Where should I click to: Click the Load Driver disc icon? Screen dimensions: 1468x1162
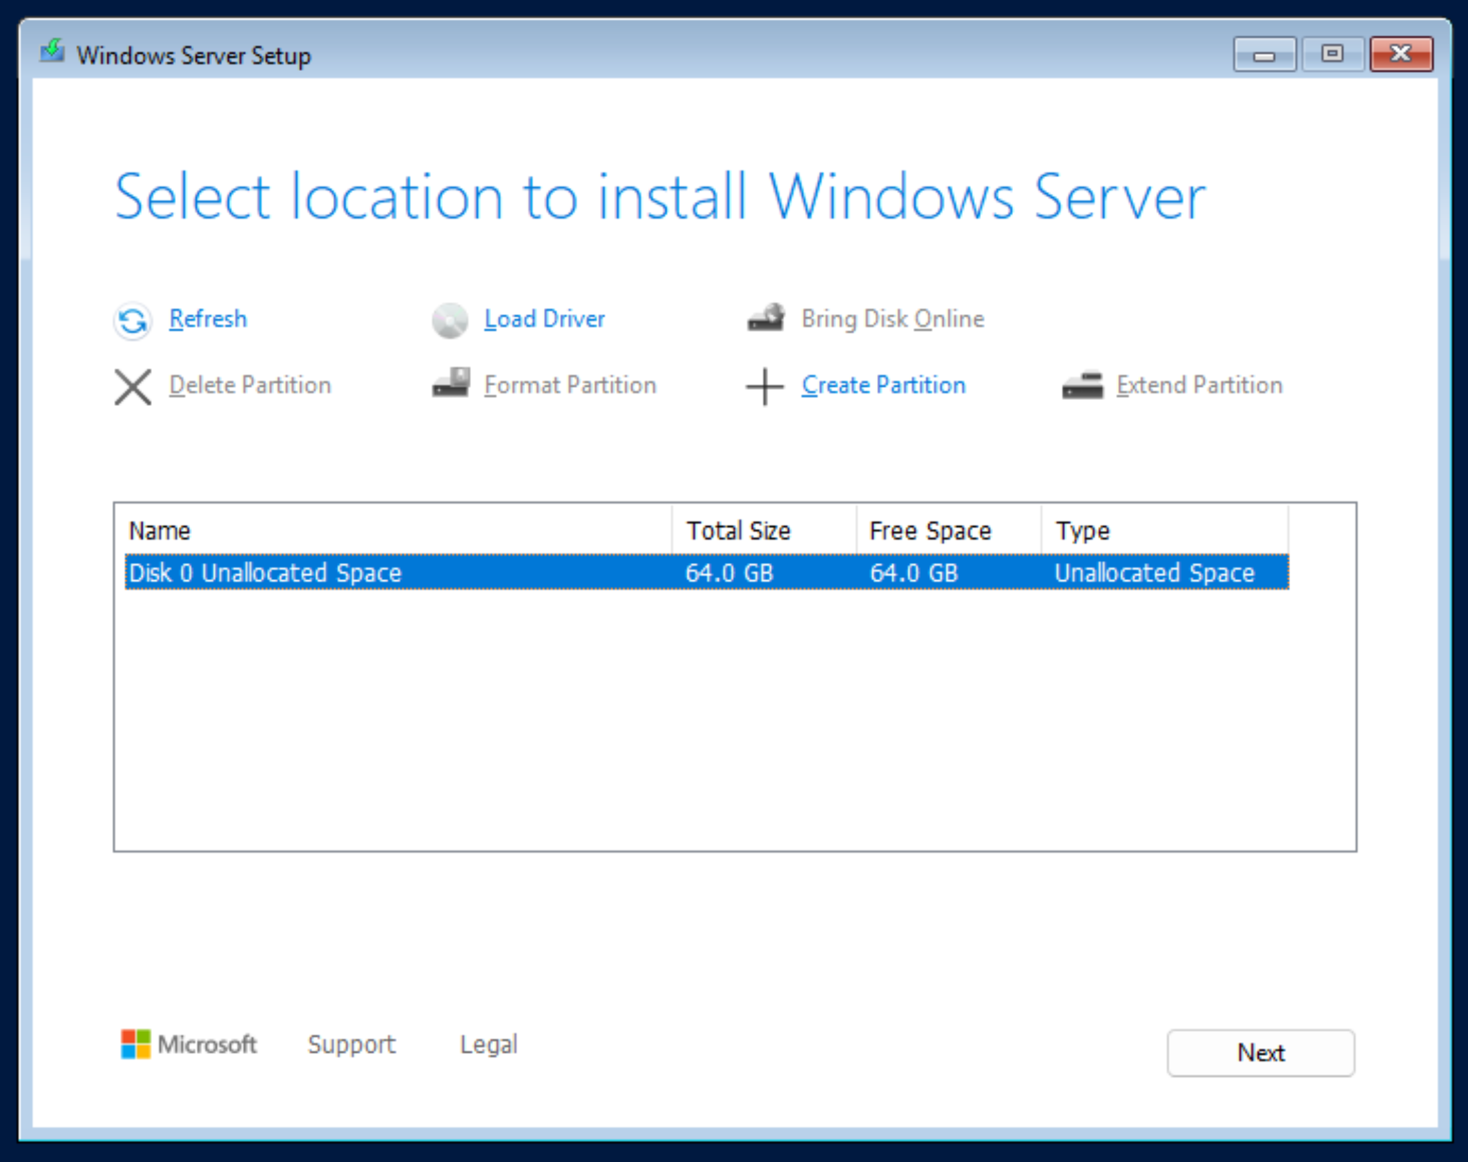tap(450, 320)
